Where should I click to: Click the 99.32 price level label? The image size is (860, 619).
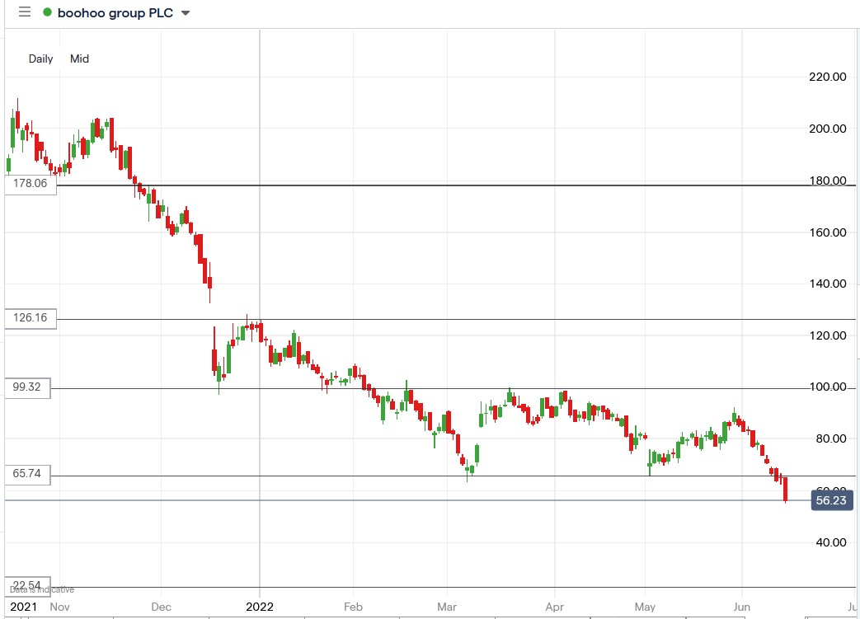pyautogui.click(x=26, y=387)
